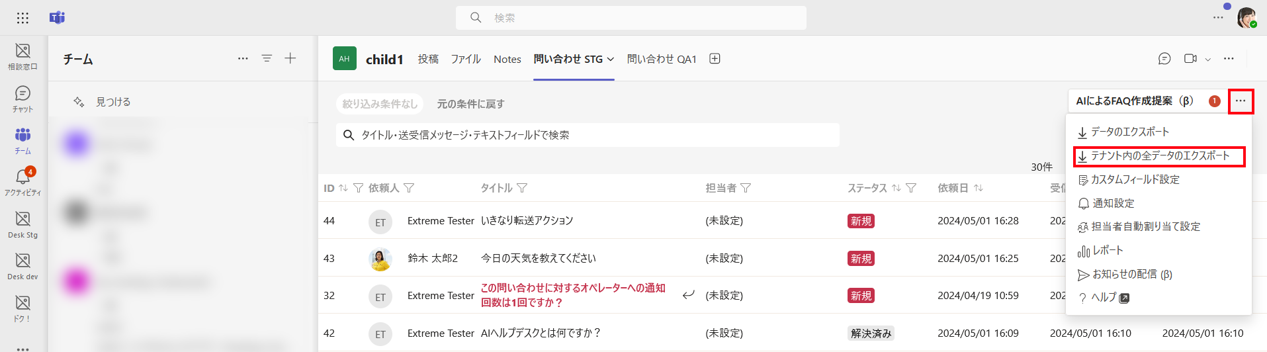This screenshot has height=352, width=1267.
Task: Open more options in チーム panel header
Action: [243, 58]
